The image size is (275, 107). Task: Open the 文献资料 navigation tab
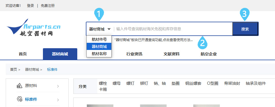click(171, 54)
